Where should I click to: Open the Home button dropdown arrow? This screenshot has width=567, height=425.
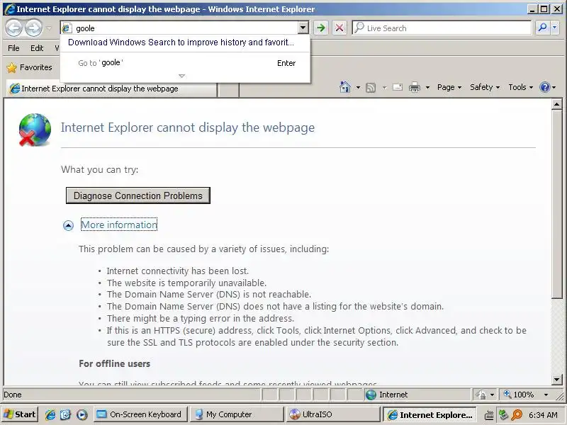(358, 87)
